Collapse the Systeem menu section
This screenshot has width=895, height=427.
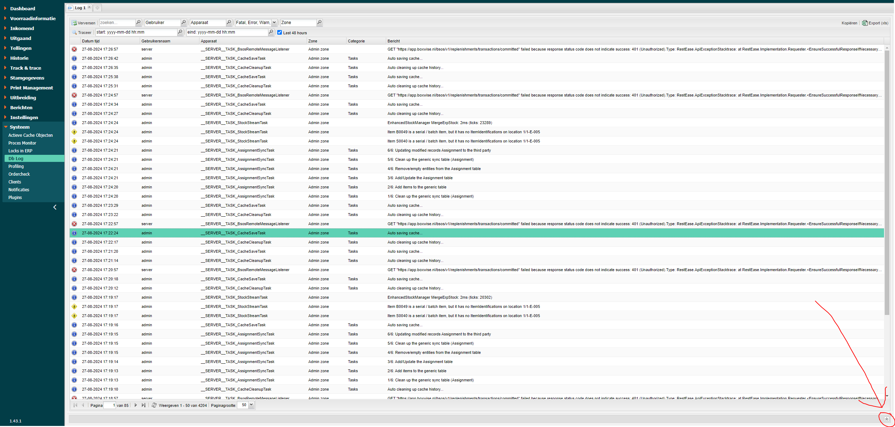(19, 127)
